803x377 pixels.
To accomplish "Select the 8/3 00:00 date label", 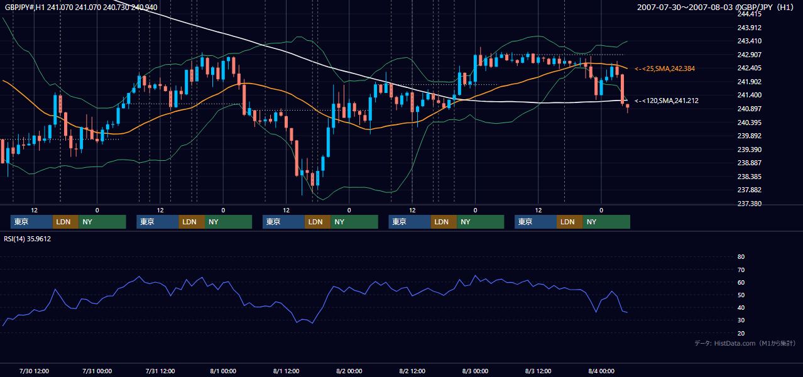I will pyautogui.click(x=475, y=371).
